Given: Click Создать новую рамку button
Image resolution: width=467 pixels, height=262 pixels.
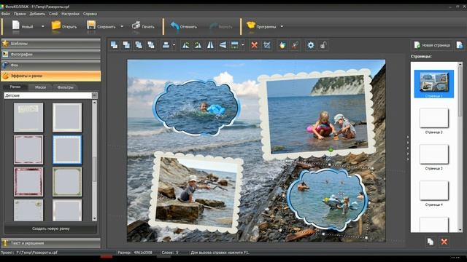Looking at the screenshot, I should [x=51, y=229].
